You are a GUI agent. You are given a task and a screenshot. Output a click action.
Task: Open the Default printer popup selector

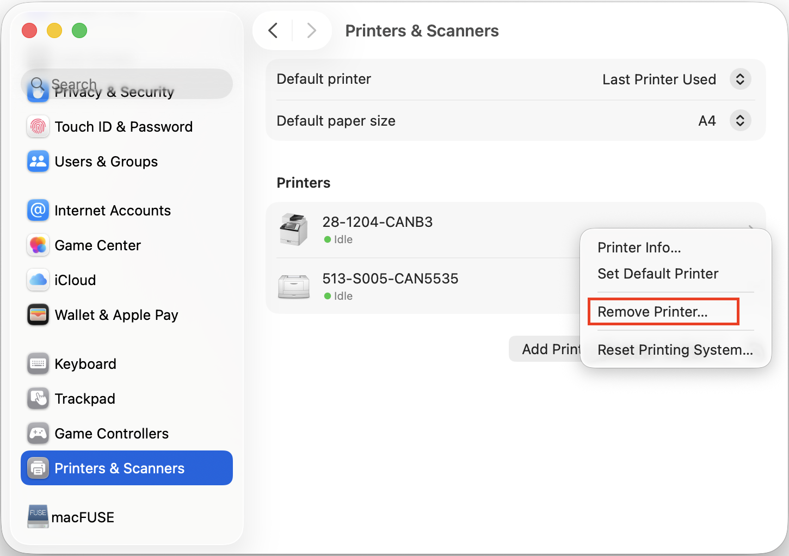[x=740, y=79]
